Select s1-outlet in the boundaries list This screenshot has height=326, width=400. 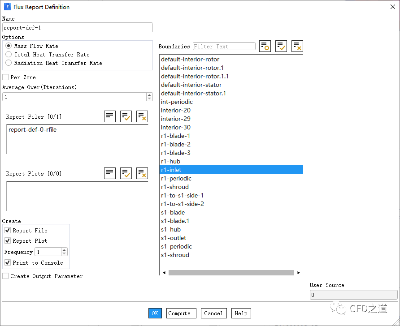click(174, 238)
